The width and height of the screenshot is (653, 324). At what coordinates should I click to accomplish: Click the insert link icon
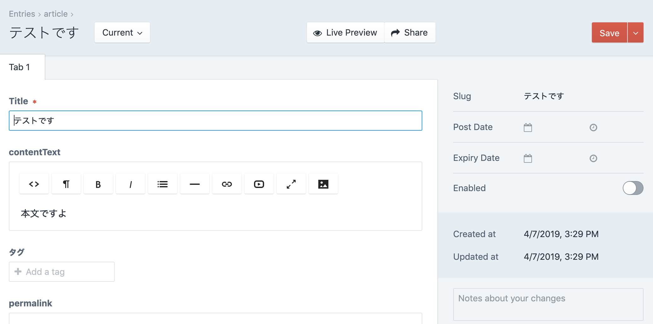click(x=227, y=184)
